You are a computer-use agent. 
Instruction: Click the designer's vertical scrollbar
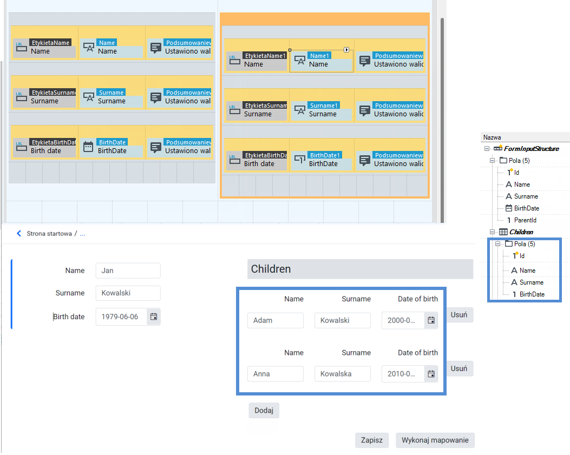click(x=442, y=120)
